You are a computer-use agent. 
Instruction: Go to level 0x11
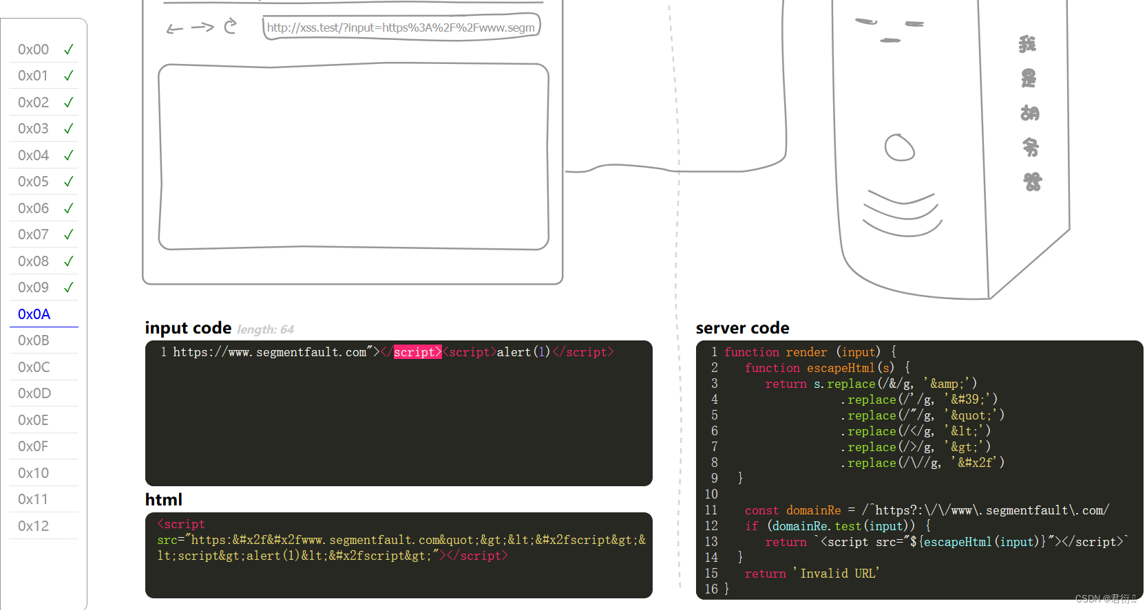point(44,499)
